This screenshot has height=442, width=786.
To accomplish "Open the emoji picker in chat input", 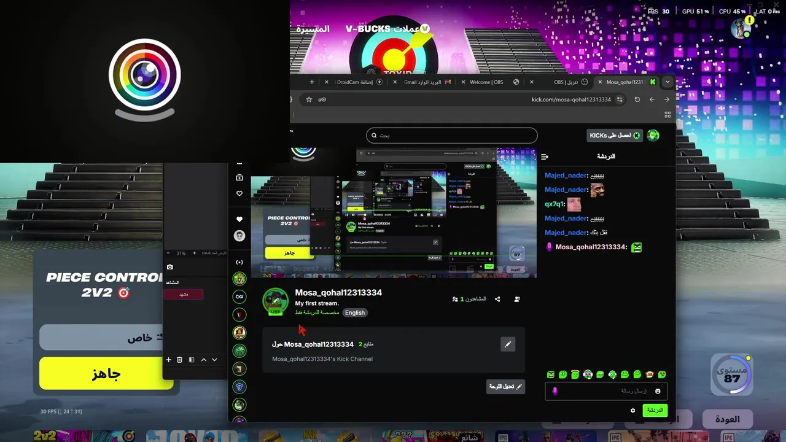I will coord(658,391).
